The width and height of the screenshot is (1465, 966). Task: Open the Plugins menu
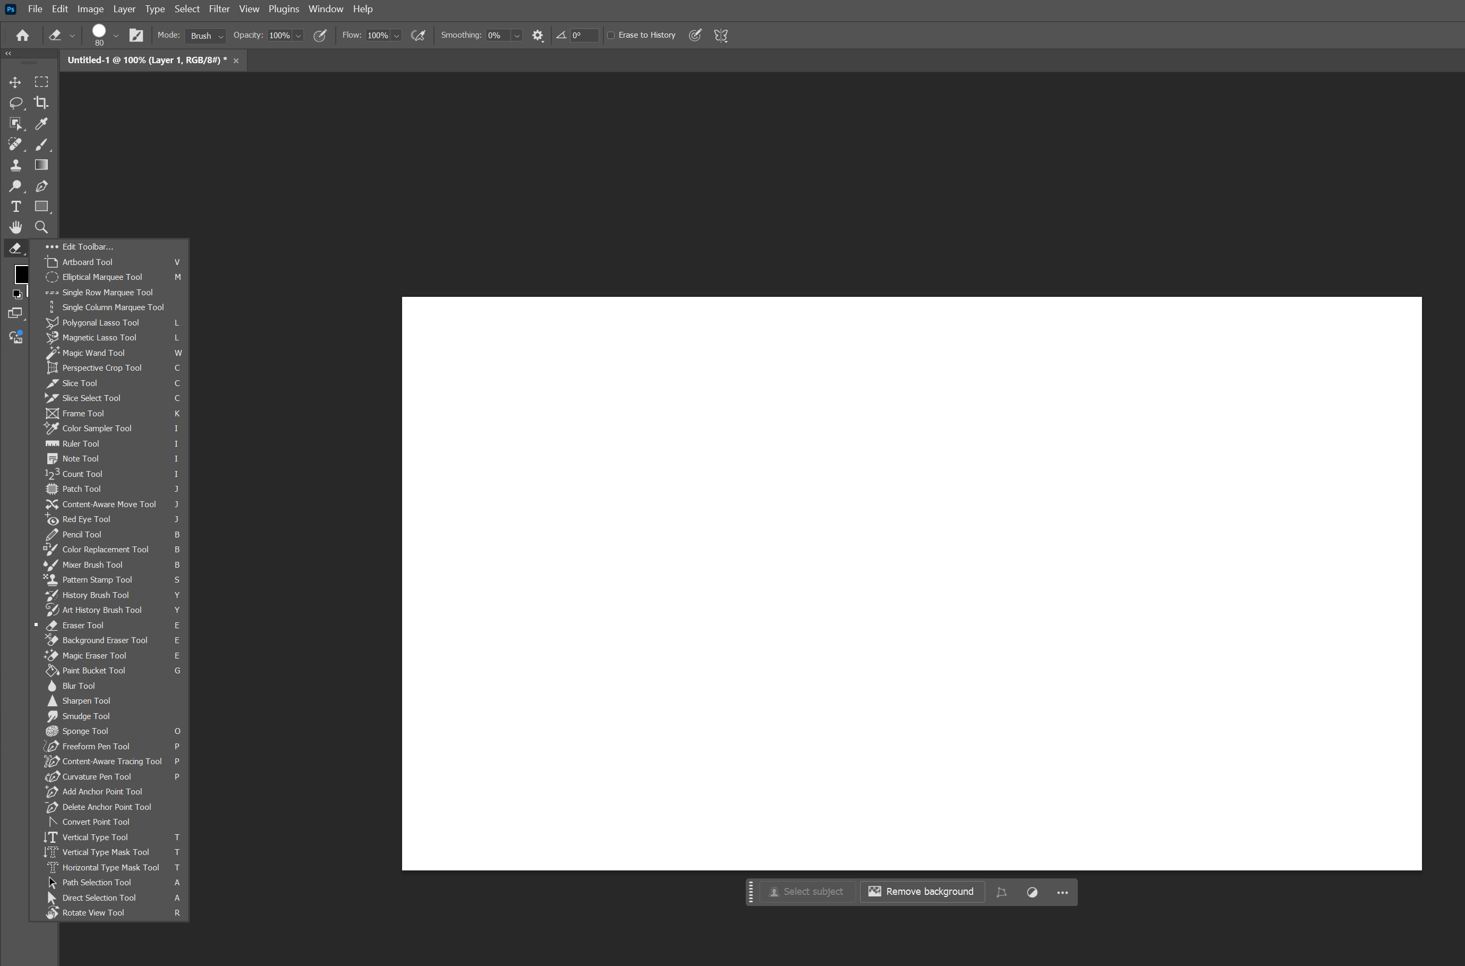click(x=284, y=8)
